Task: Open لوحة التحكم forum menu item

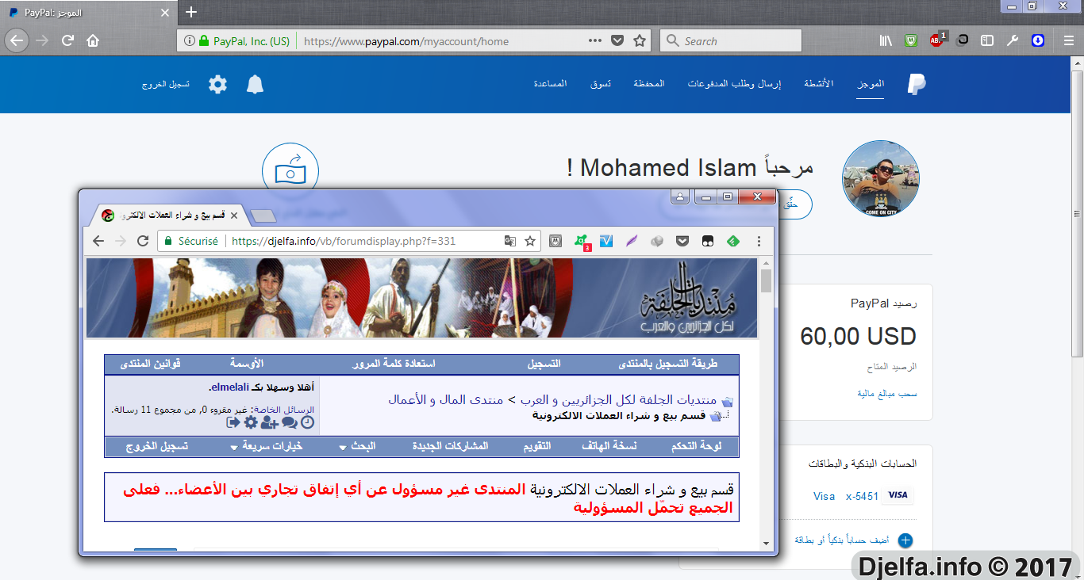Action: pyautogui.click(x=696, y=446)
